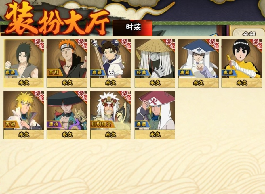
Task: Select the Minato 百战 costume card
Action: pyautogui.click(x=24, y=115)
